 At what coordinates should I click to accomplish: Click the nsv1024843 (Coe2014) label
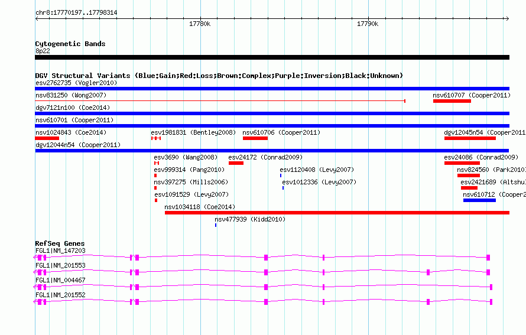click(x=71, y=132)
